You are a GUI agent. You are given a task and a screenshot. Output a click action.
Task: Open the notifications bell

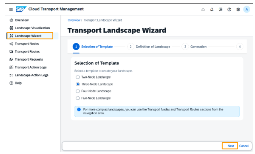click(x=212, y=10)
